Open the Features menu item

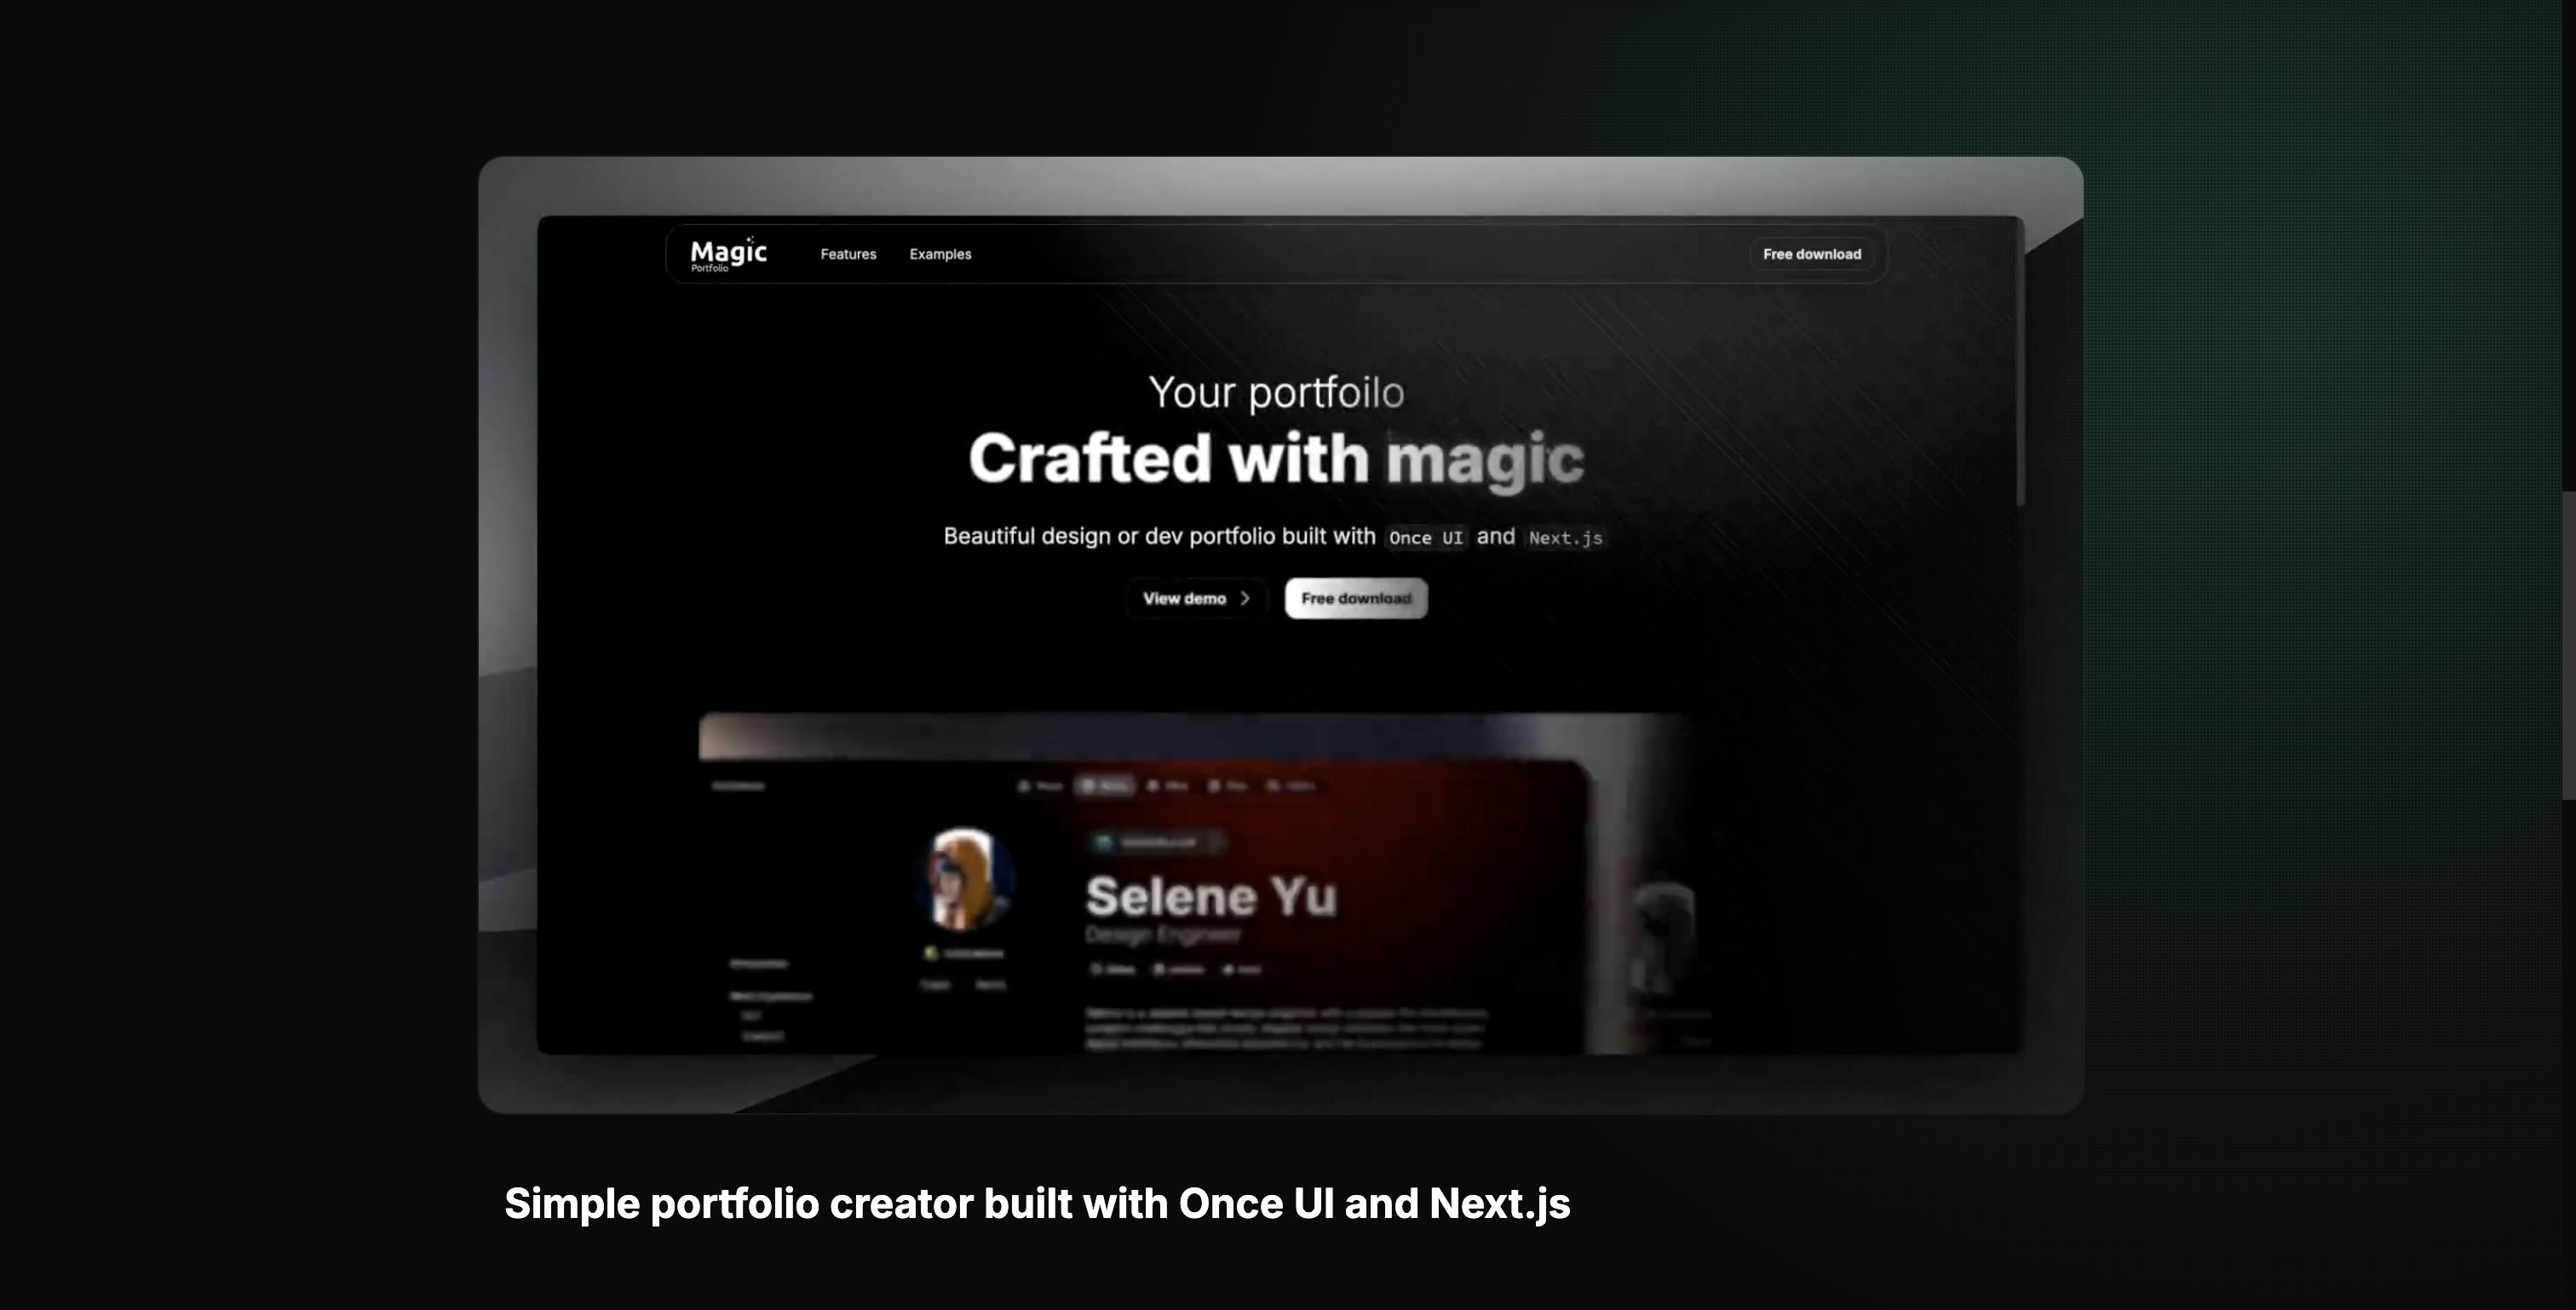tap(848, 254)
